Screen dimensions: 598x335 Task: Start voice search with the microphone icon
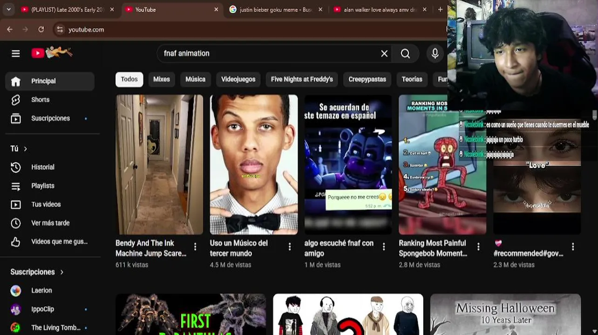435,54
